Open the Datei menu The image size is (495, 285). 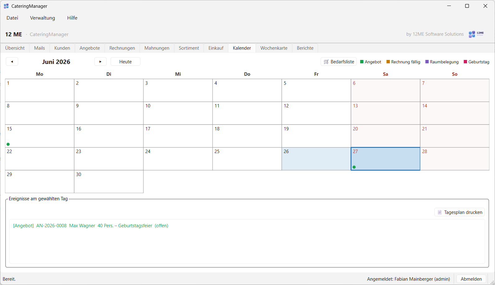pos(12,18)
